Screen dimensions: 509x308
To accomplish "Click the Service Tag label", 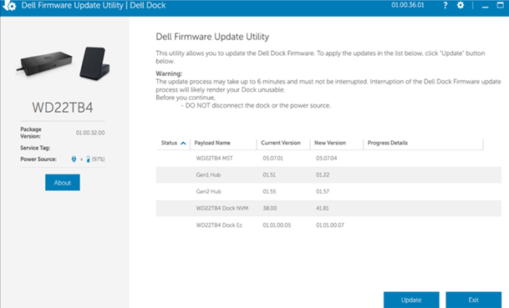I will 35,148.
